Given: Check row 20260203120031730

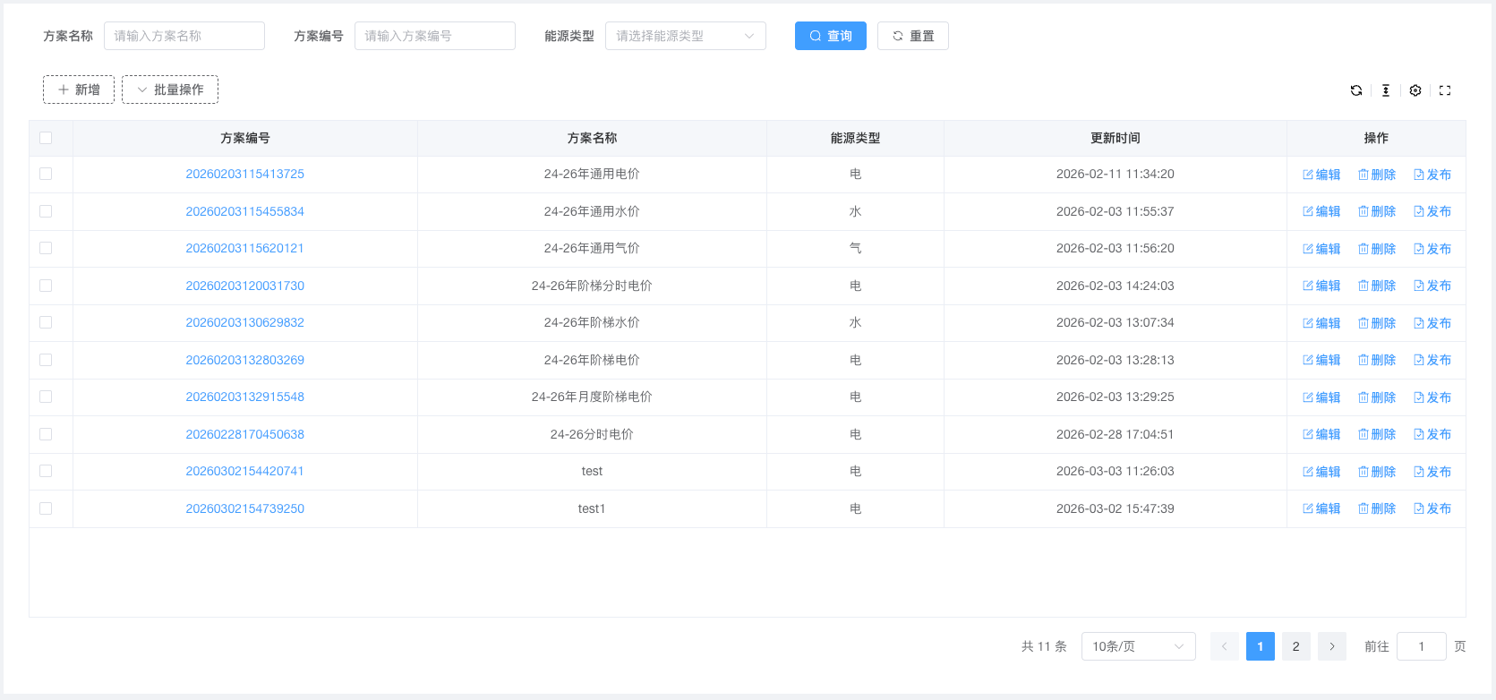Looking at the screenshot, I should (46, 286).
